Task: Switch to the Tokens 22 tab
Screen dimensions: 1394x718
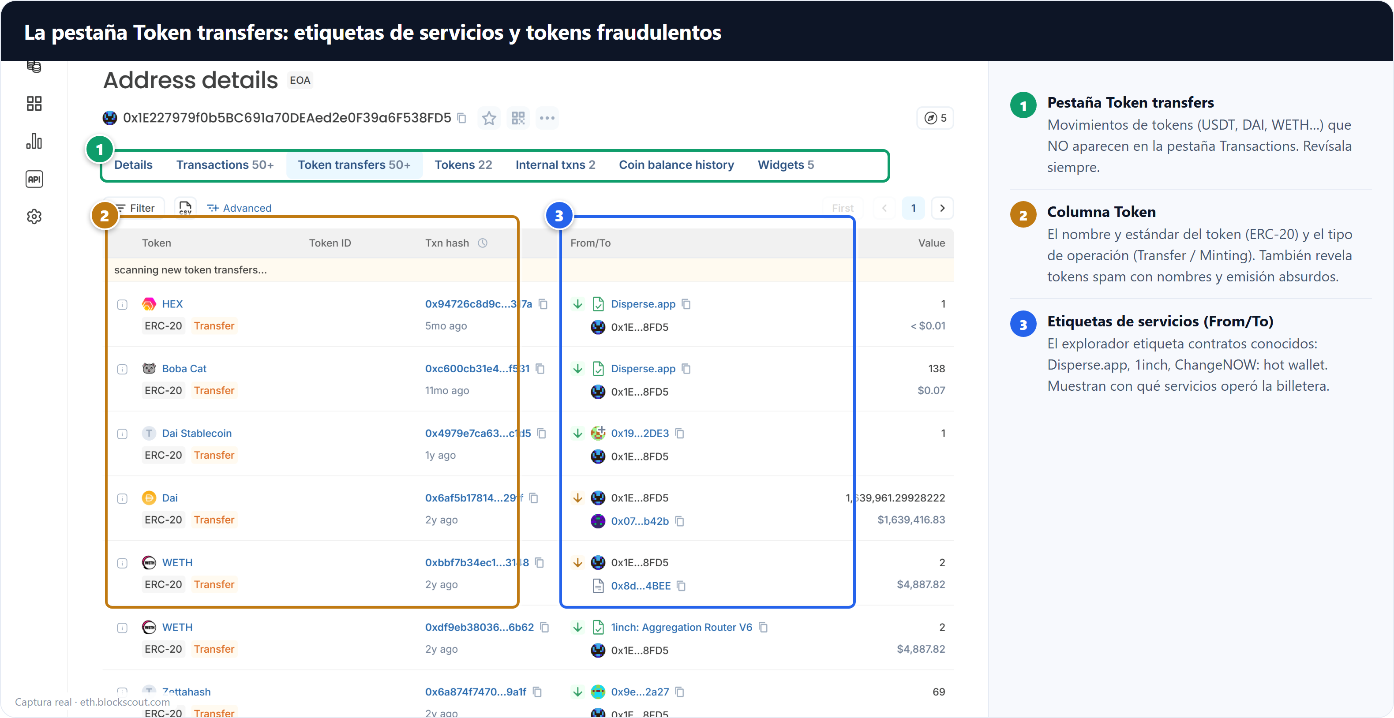Action: 463,165
